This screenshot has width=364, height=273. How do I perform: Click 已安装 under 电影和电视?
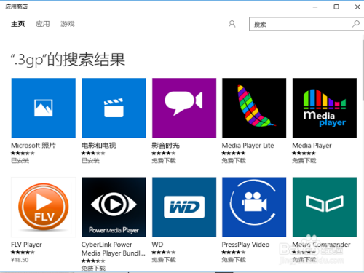90,161
